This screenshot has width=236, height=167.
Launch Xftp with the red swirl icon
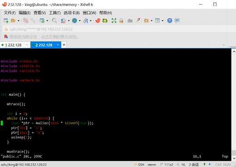tap(98, 20)
